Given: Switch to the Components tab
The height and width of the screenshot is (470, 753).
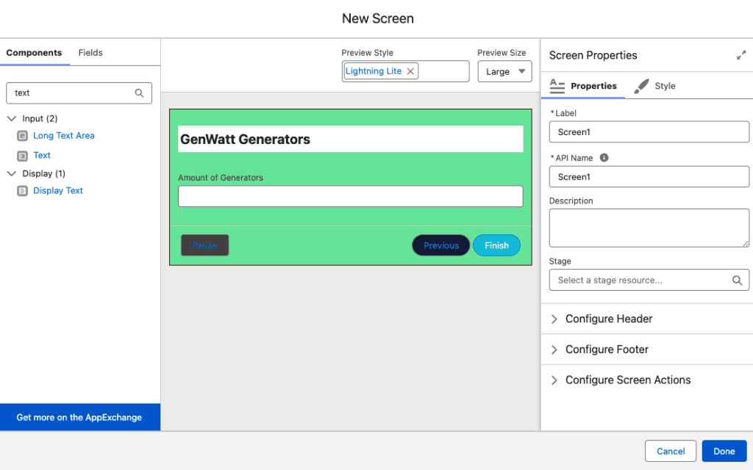Looking at the screenshot, I should coord(34,53).
